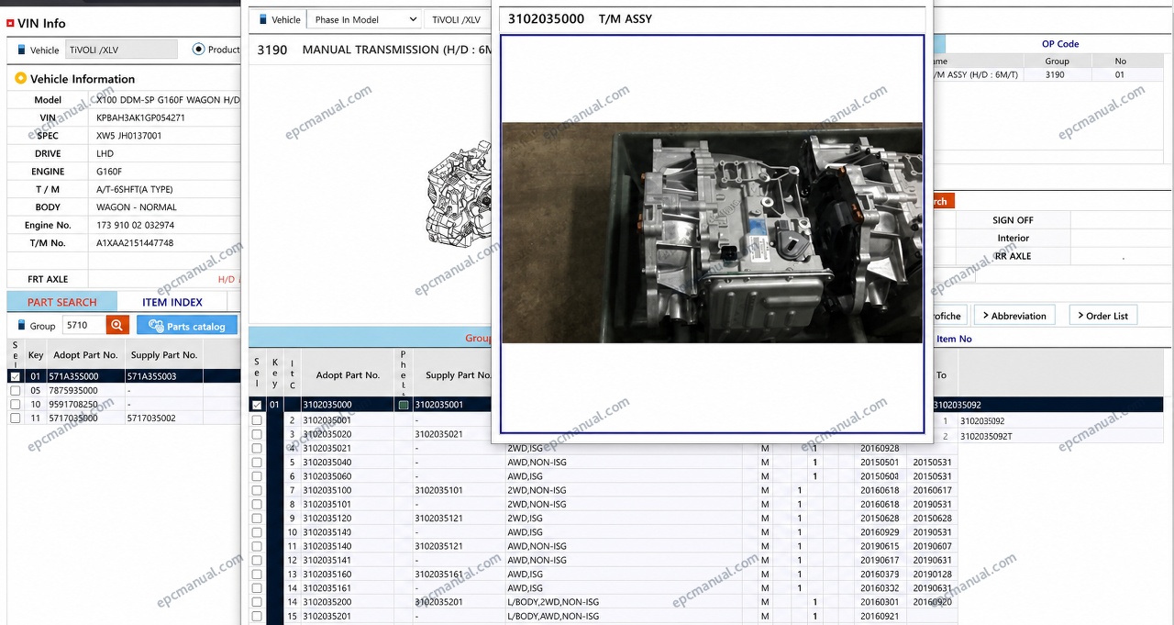Click the Group number input field
Screen dimensions: 1174x625
tap(83, 325)
